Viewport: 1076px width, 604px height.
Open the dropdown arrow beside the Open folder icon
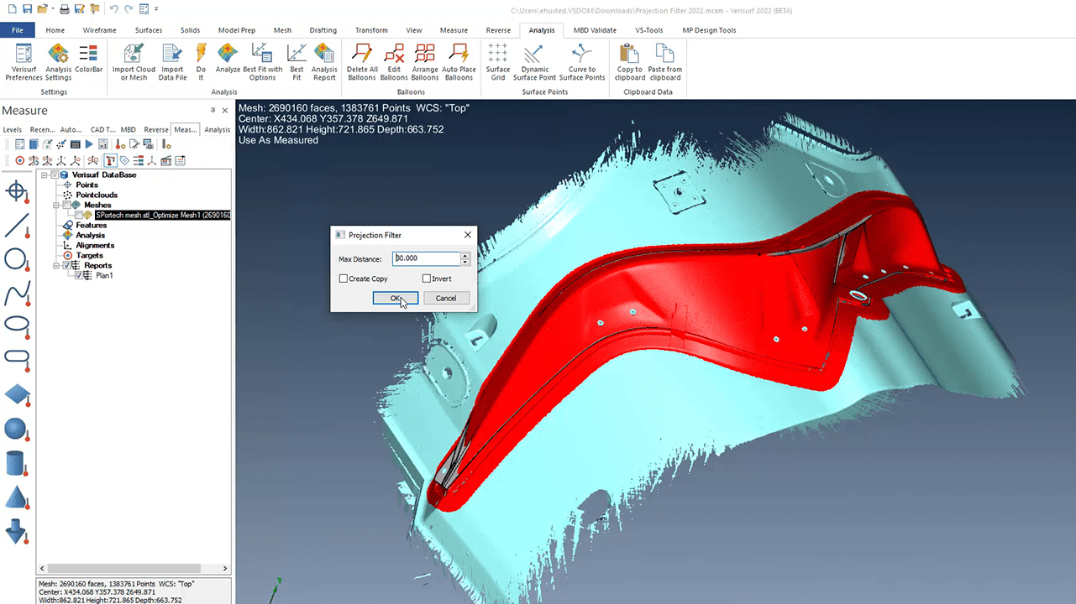pos(55,9)
